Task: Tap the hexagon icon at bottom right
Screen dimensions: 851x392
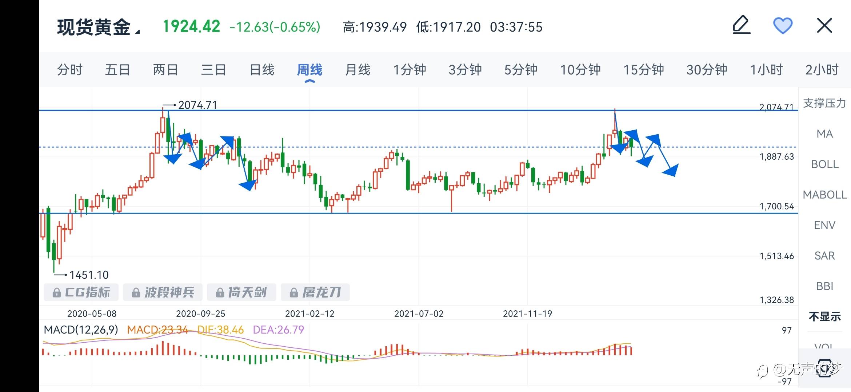Action: 824,369
